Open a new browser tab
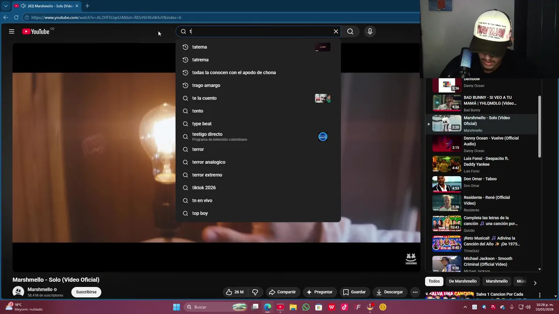The height and width of the screenshot is (314, 559). [x=87, y=6]
